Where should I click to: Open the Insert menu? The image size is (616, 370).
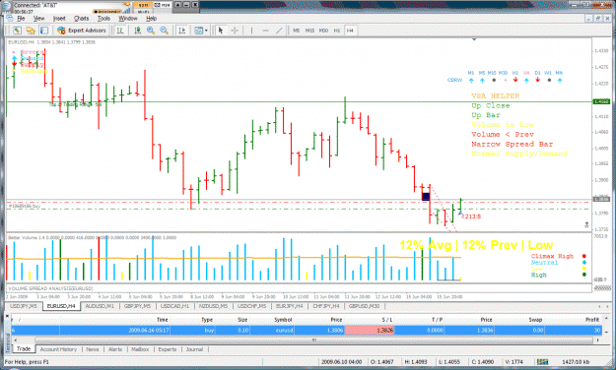point(59,19)
